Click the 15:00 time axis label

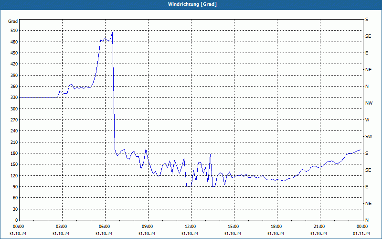[x=233, y=227]
